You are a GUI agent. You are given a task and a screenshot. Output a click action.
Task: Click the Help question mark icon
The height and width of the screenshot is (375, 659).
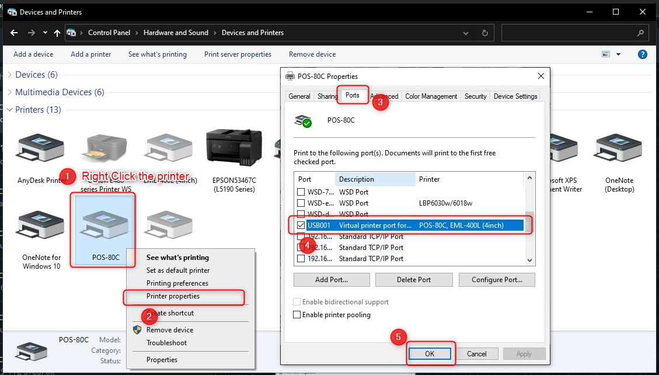pos(642,54)
